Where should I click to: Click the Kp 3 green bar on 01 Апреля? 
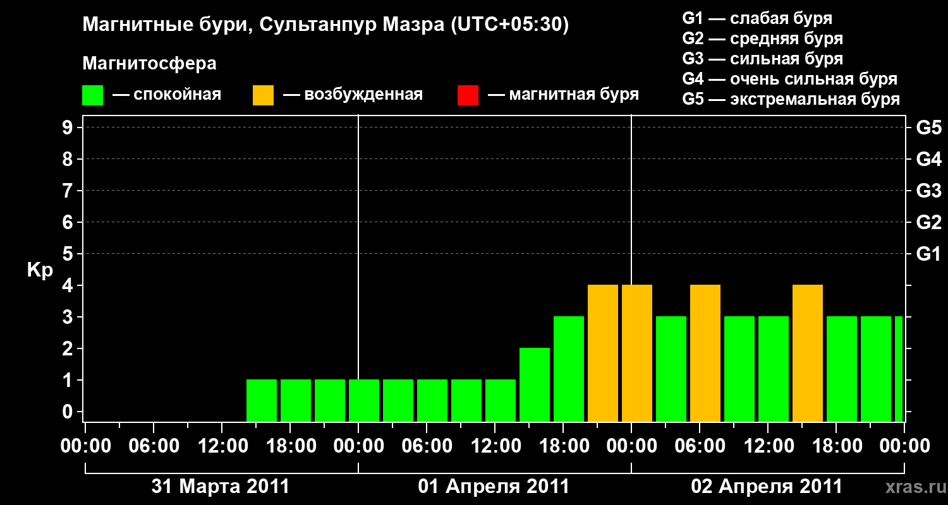point(569,369)
